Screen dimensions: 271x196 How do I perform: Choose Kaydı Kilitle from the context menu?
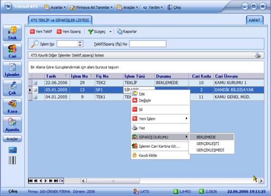click(x=160, y=155)
